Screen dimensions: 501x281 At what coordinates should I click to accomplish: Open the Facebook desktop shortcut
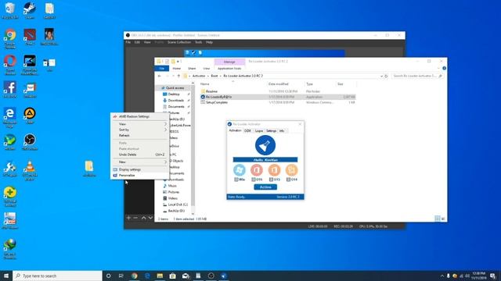(x=10, y=90)
